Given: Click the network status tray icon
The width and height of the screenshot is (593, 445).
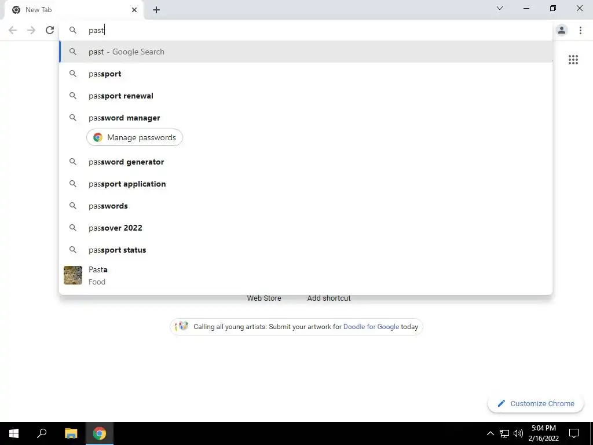Looking at the screenshot, I should (504, 433).
